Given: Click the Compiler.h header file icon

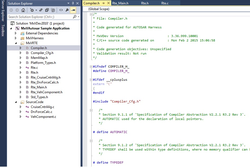Looking at the screenshot, I should pos(27,48).
